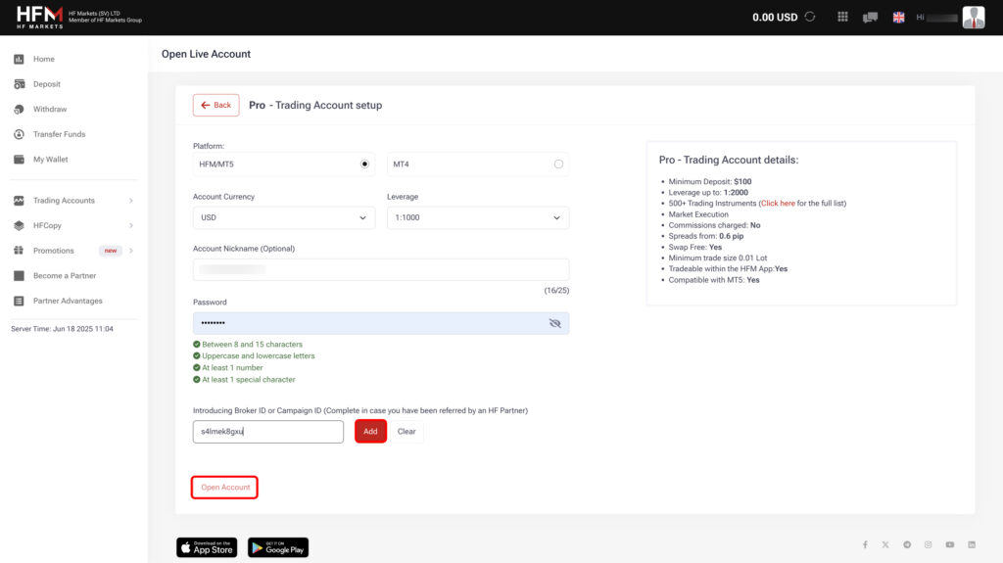Expand the Promotions submenu chevron
Viewport: 1003px width, 563px height.
click(131, 250)
